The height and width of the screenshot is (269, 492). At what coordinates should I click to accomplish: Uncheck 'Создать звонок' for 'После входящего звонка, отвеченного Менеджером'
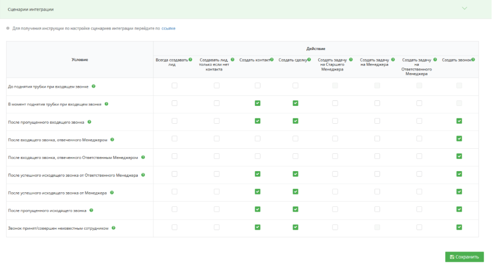tap(459, 139)
